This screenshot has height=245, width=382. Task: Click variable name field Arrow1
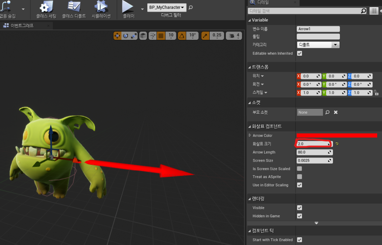tap(318, 29)
